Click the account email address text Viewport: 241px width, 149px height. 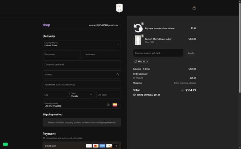pos(104,25)
